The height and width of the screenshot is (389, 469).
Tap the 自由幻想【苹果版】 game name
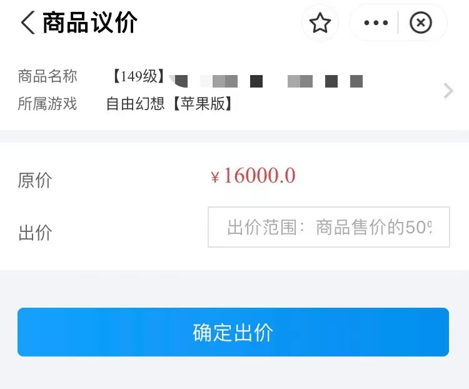pos(169,104)
